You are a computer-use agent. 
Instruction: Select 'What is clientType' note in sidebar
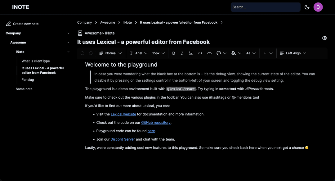(x=36, y=61)
